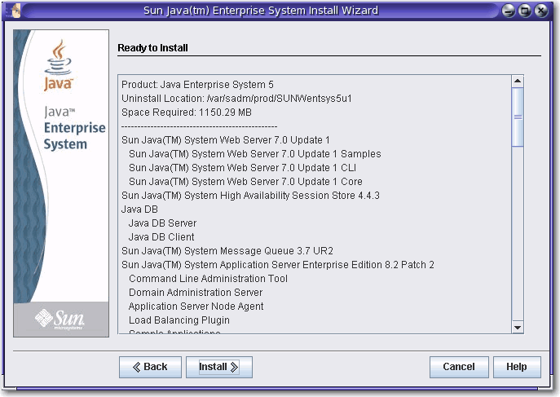The height and width of the screenshot is (397, 560).
Task: Select 'Web Server 7.0 Update 1 Samples' line
Action: coord(254,154)
